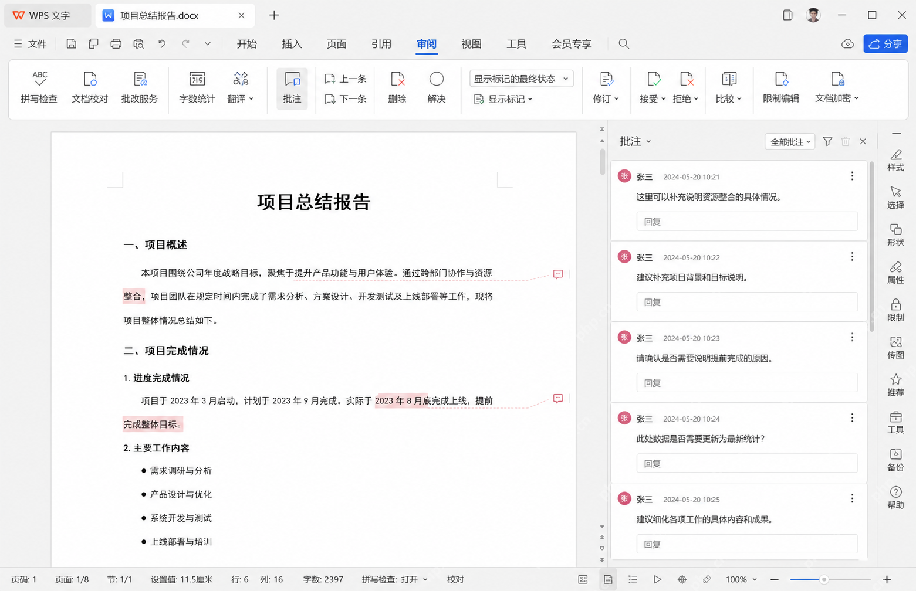
Task: Insert a new 批注 comment
Action: tap(292, 87)
